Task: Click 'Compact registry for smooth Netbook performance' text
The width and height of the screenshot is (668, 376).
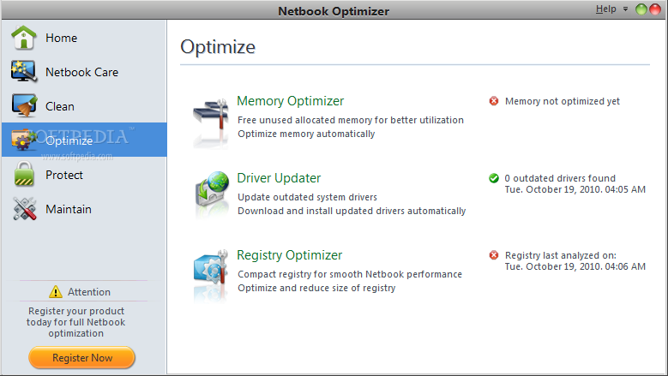Action: click(x=350, y=274)
